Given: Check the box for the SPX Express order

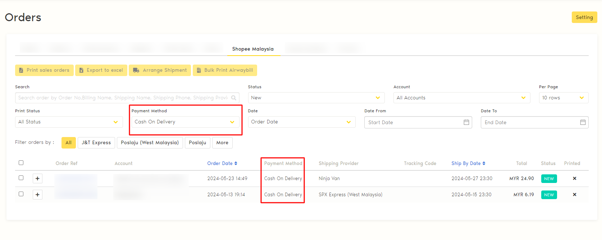Looking at the screenshot, I should 21,194.
